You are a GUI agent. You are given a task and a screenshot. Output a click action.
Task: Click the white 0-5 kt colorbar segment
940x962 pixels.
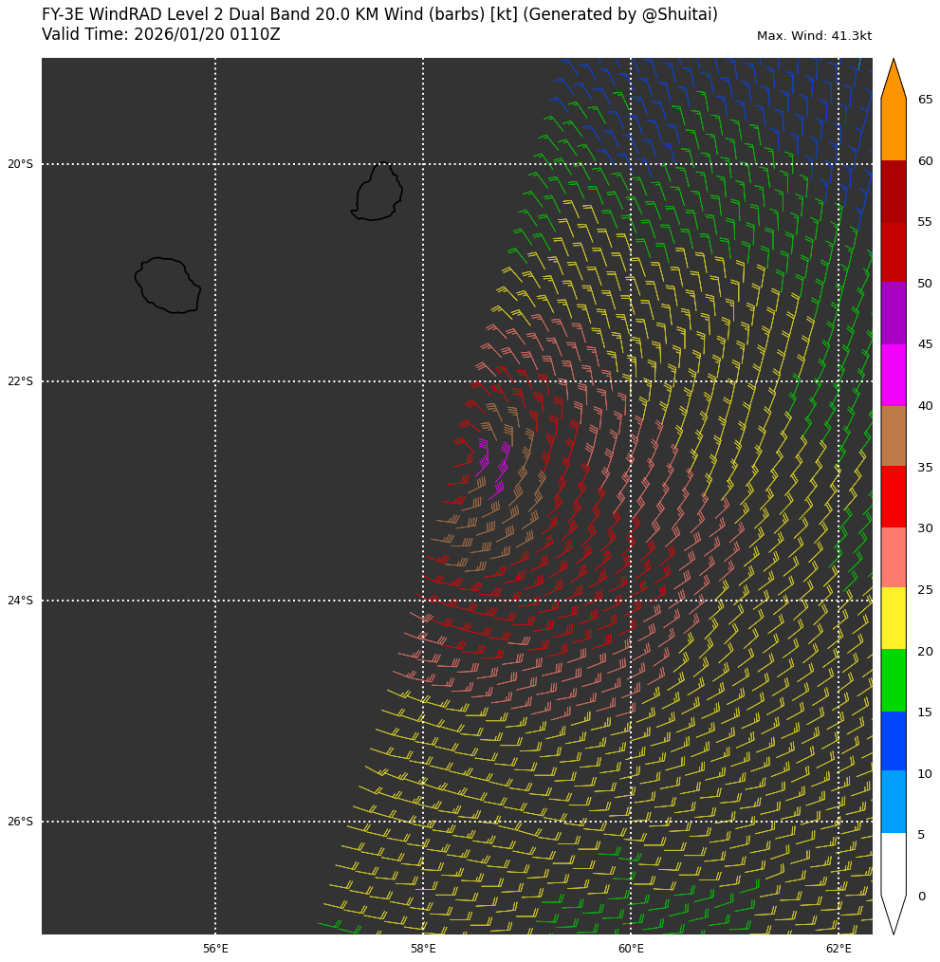[x=893, y=863]
